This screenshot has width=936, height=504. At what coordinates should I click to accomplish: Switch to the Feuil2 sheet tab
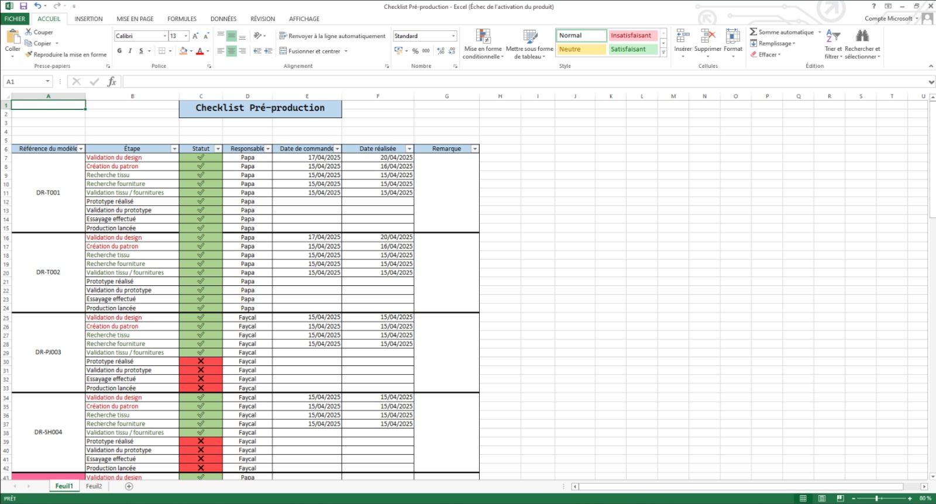tap(94, 486)
